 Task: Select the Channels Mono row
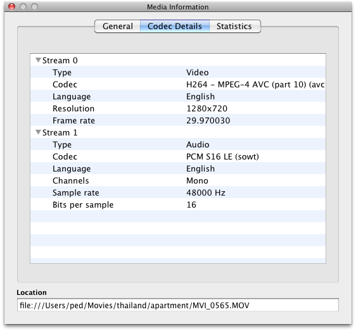178,180
